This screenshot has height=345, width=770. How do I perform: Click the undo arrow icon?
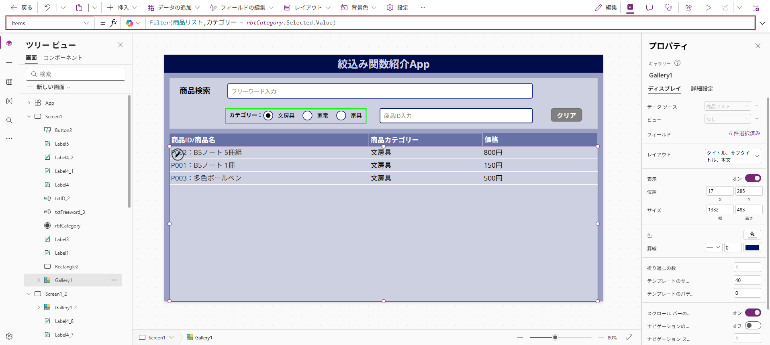point(47,8)
